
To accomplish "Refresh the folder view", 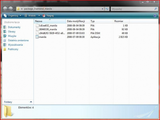I will pos(107,9).
